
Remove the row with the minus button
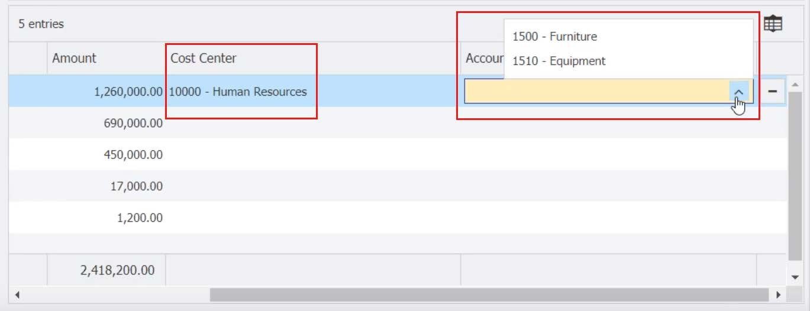point(773,91)
